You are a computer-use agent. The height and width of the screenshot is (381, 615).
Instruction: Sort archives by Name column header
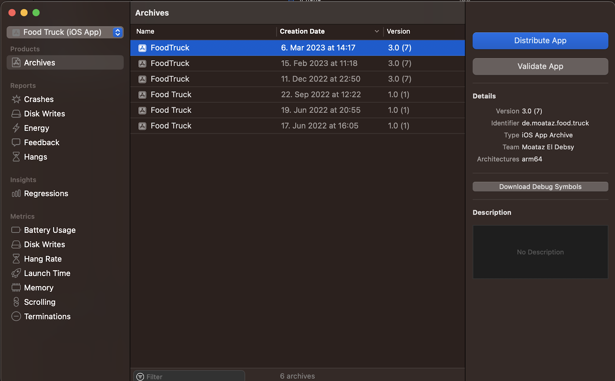pos(145,31)
